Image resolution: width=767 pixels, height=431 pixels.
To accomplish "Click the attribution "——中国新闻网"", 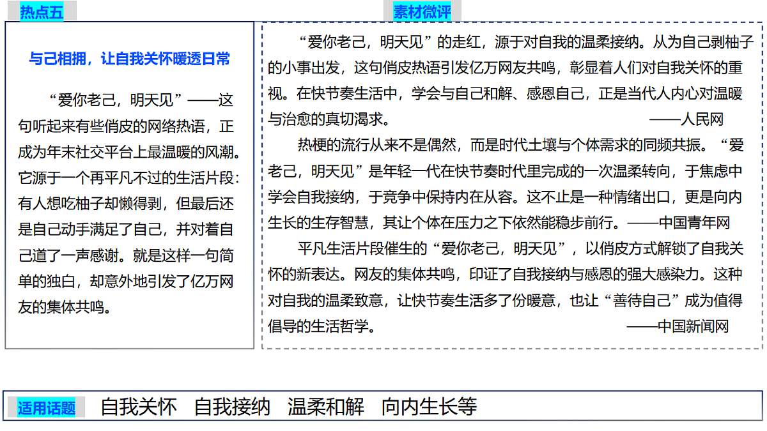I will 678,326.
